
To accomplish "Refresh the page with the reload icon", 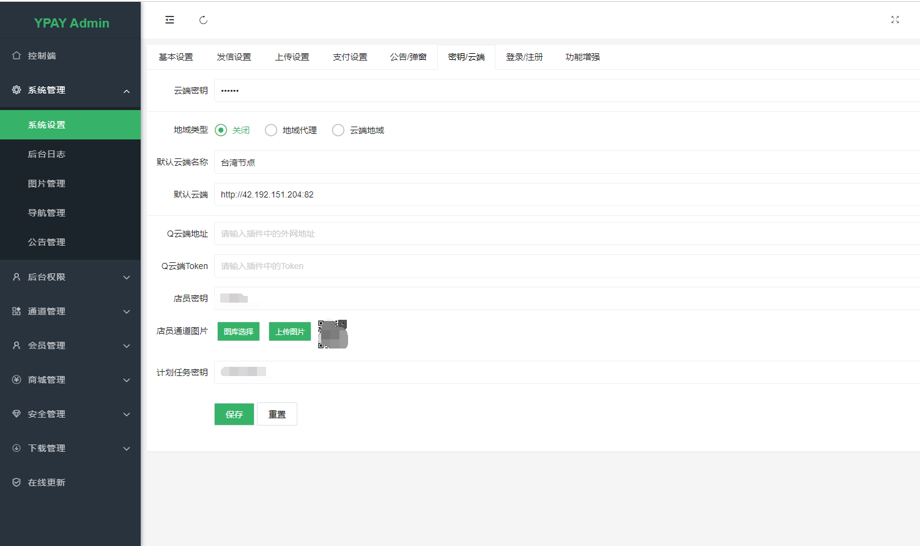I will 202,20.
